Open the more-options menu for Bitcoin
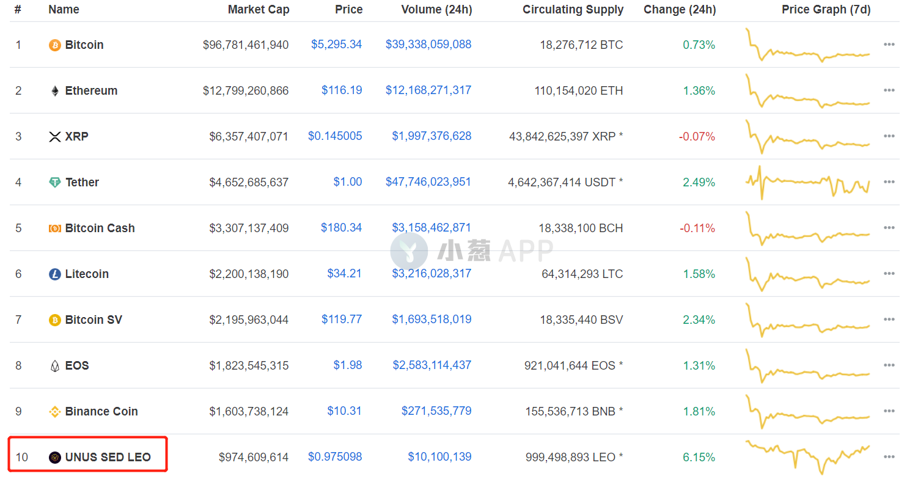The image size is (918, 479). [889, 45]
